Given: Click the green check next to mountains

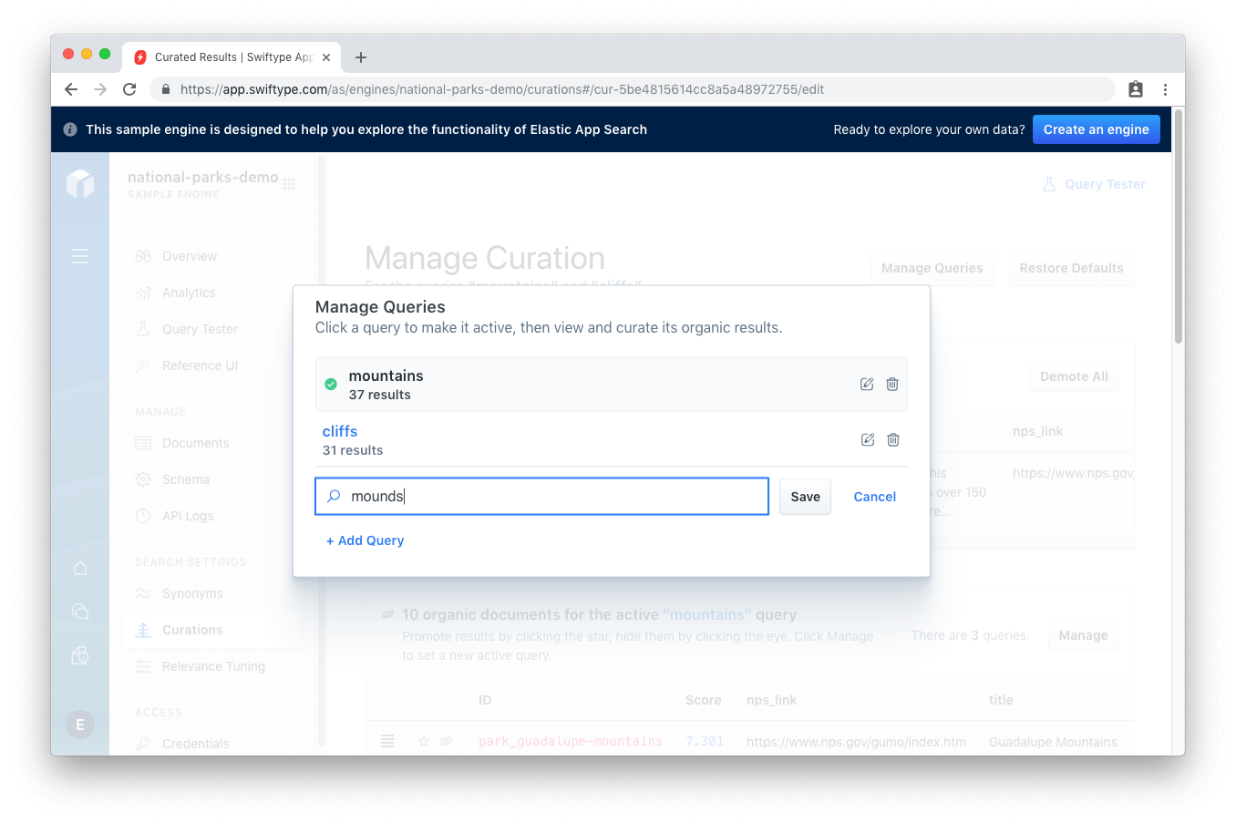Looking at the screenshot, I should click(331, 385).
